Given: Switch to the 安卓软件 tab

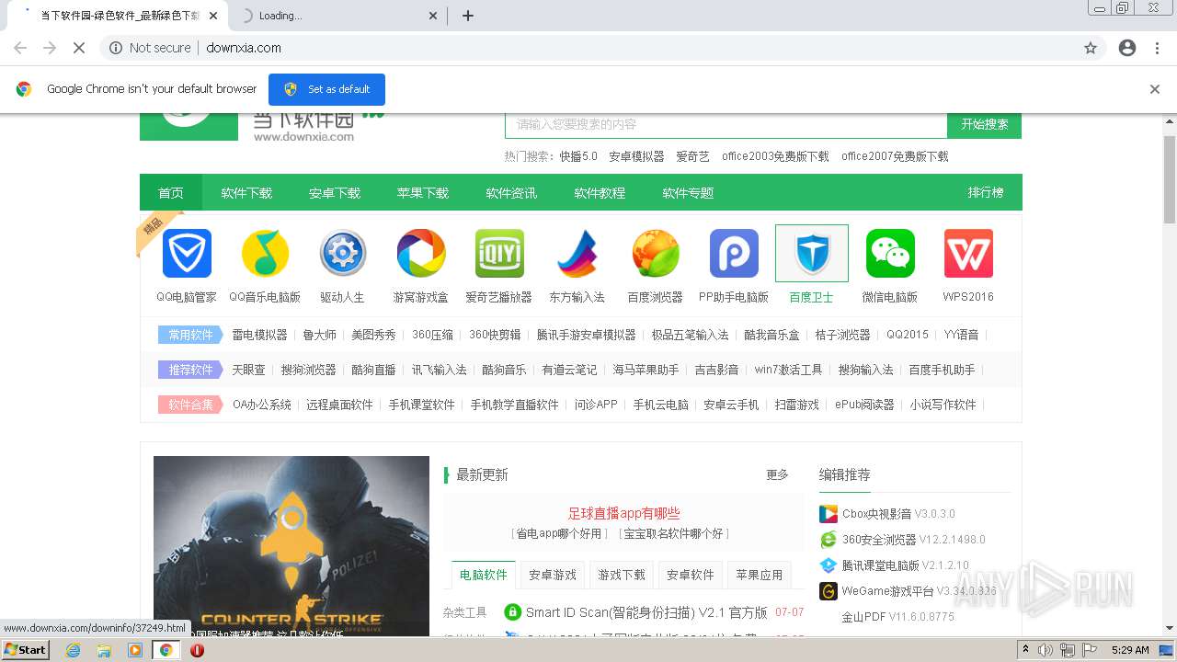Looking at the screenshot, I should pos(691,575).
